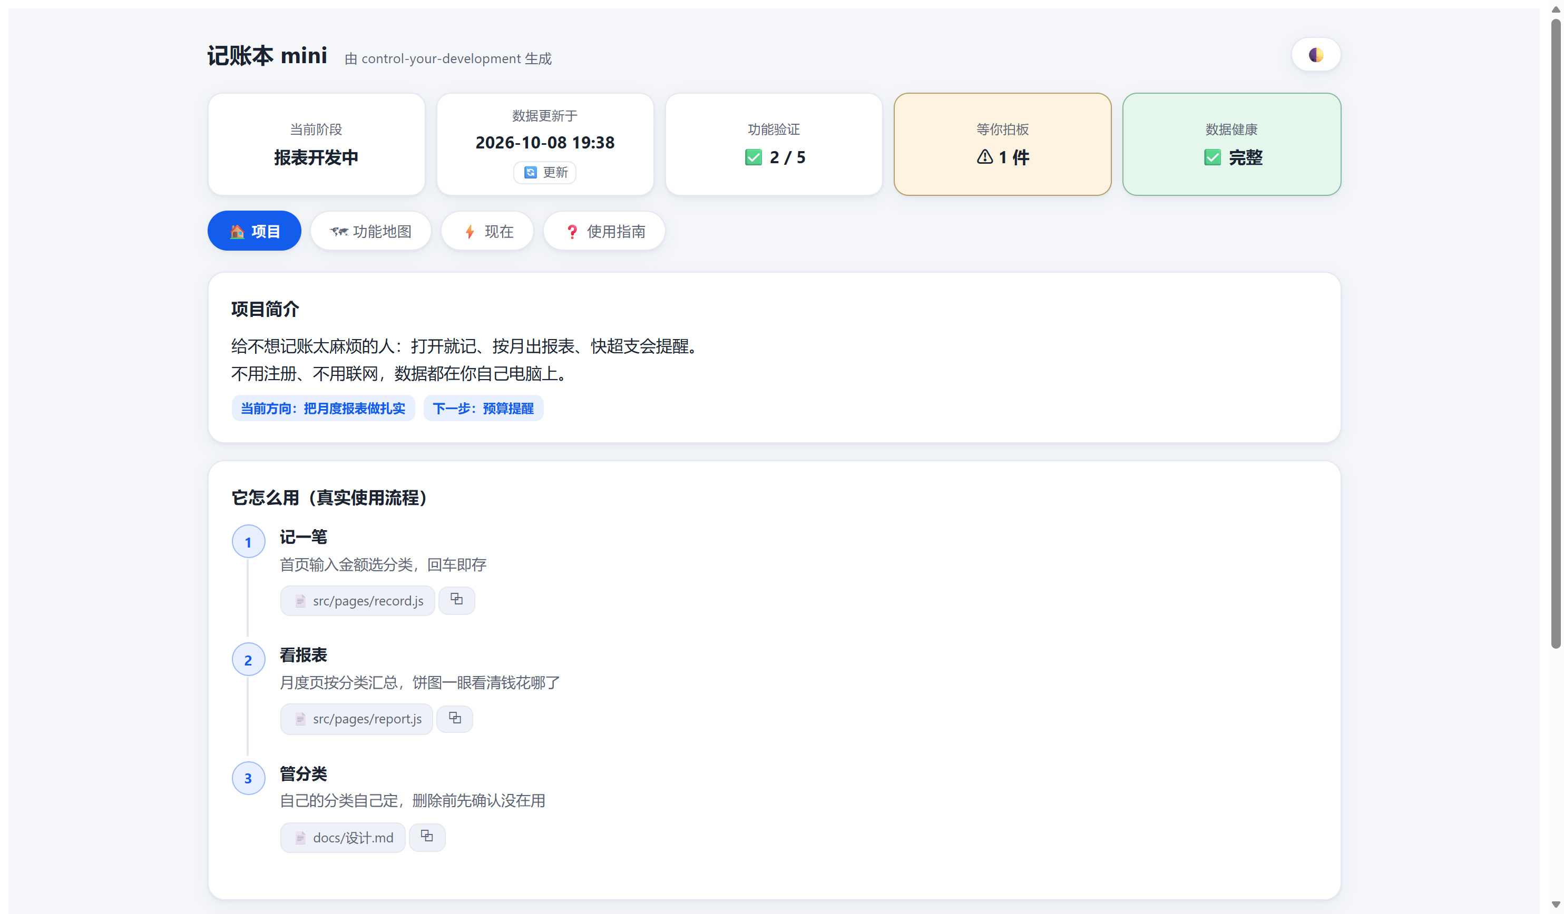Open the src/pages/record.js file chip
The height and width of the screenshot is (914, 1564).
357,600
